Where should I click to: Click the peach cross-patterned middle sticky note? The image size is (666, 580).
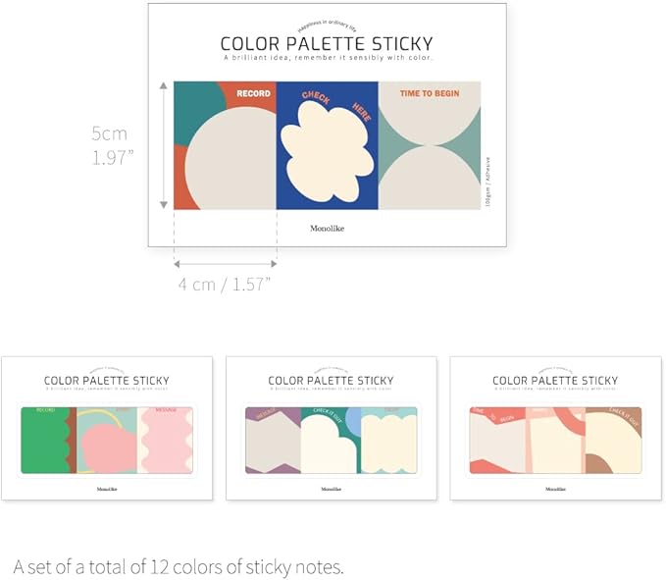555,441
